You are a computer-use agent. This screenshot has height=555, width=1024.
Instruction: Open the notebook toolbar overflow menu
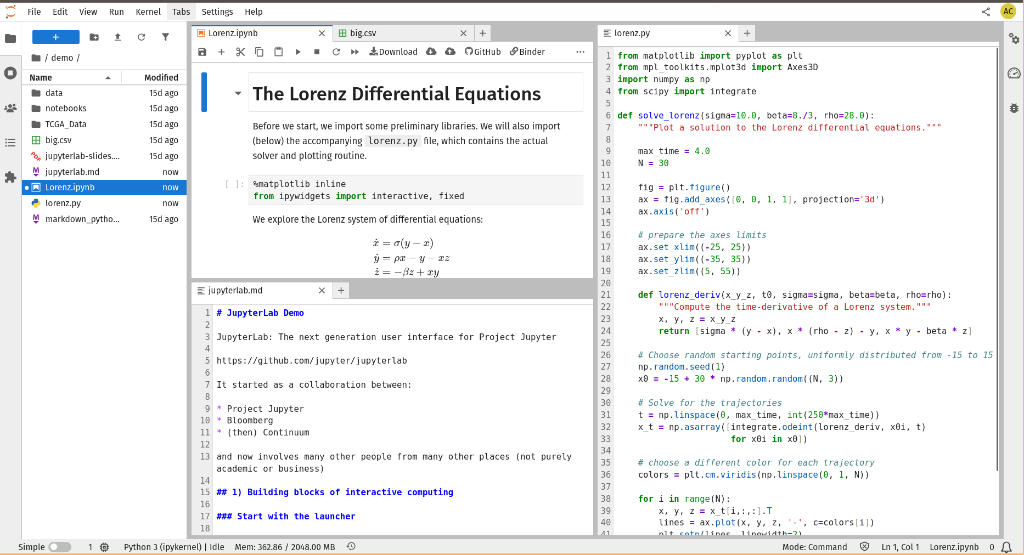(x=580, y=52)
